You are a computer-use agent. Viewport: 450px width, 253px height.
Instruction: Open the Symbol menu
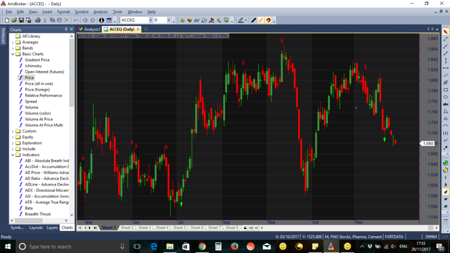(82, 12)
